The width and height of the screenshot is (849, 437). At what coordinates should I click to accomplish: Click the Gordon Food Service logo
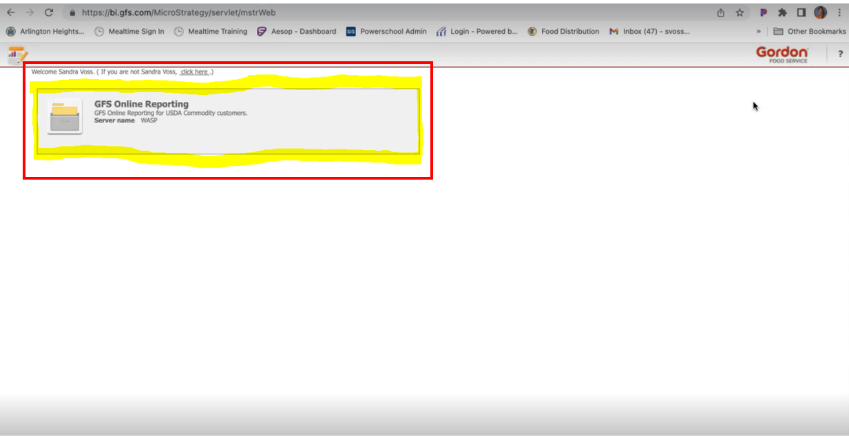[782, 54]
